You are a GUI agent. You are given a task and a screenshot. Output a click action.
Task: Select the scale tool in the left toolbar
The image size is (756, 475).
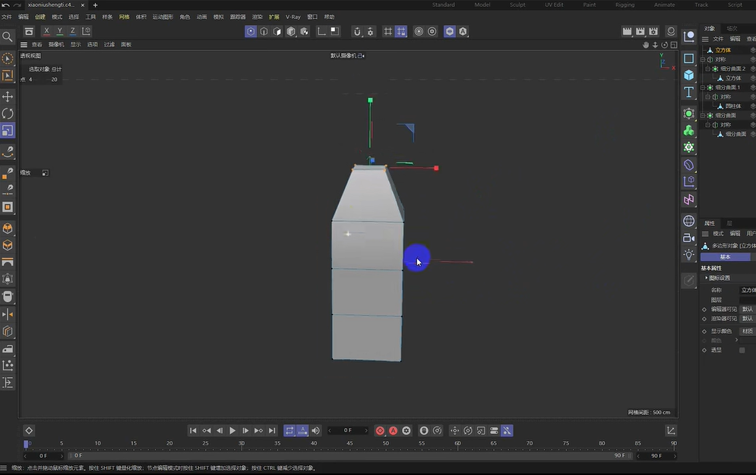pos(8,130)
